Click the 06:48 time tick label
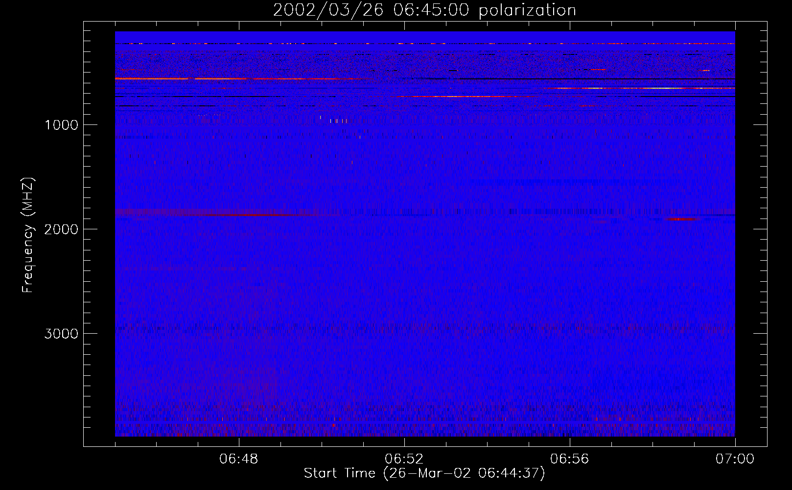 [239, 459]
